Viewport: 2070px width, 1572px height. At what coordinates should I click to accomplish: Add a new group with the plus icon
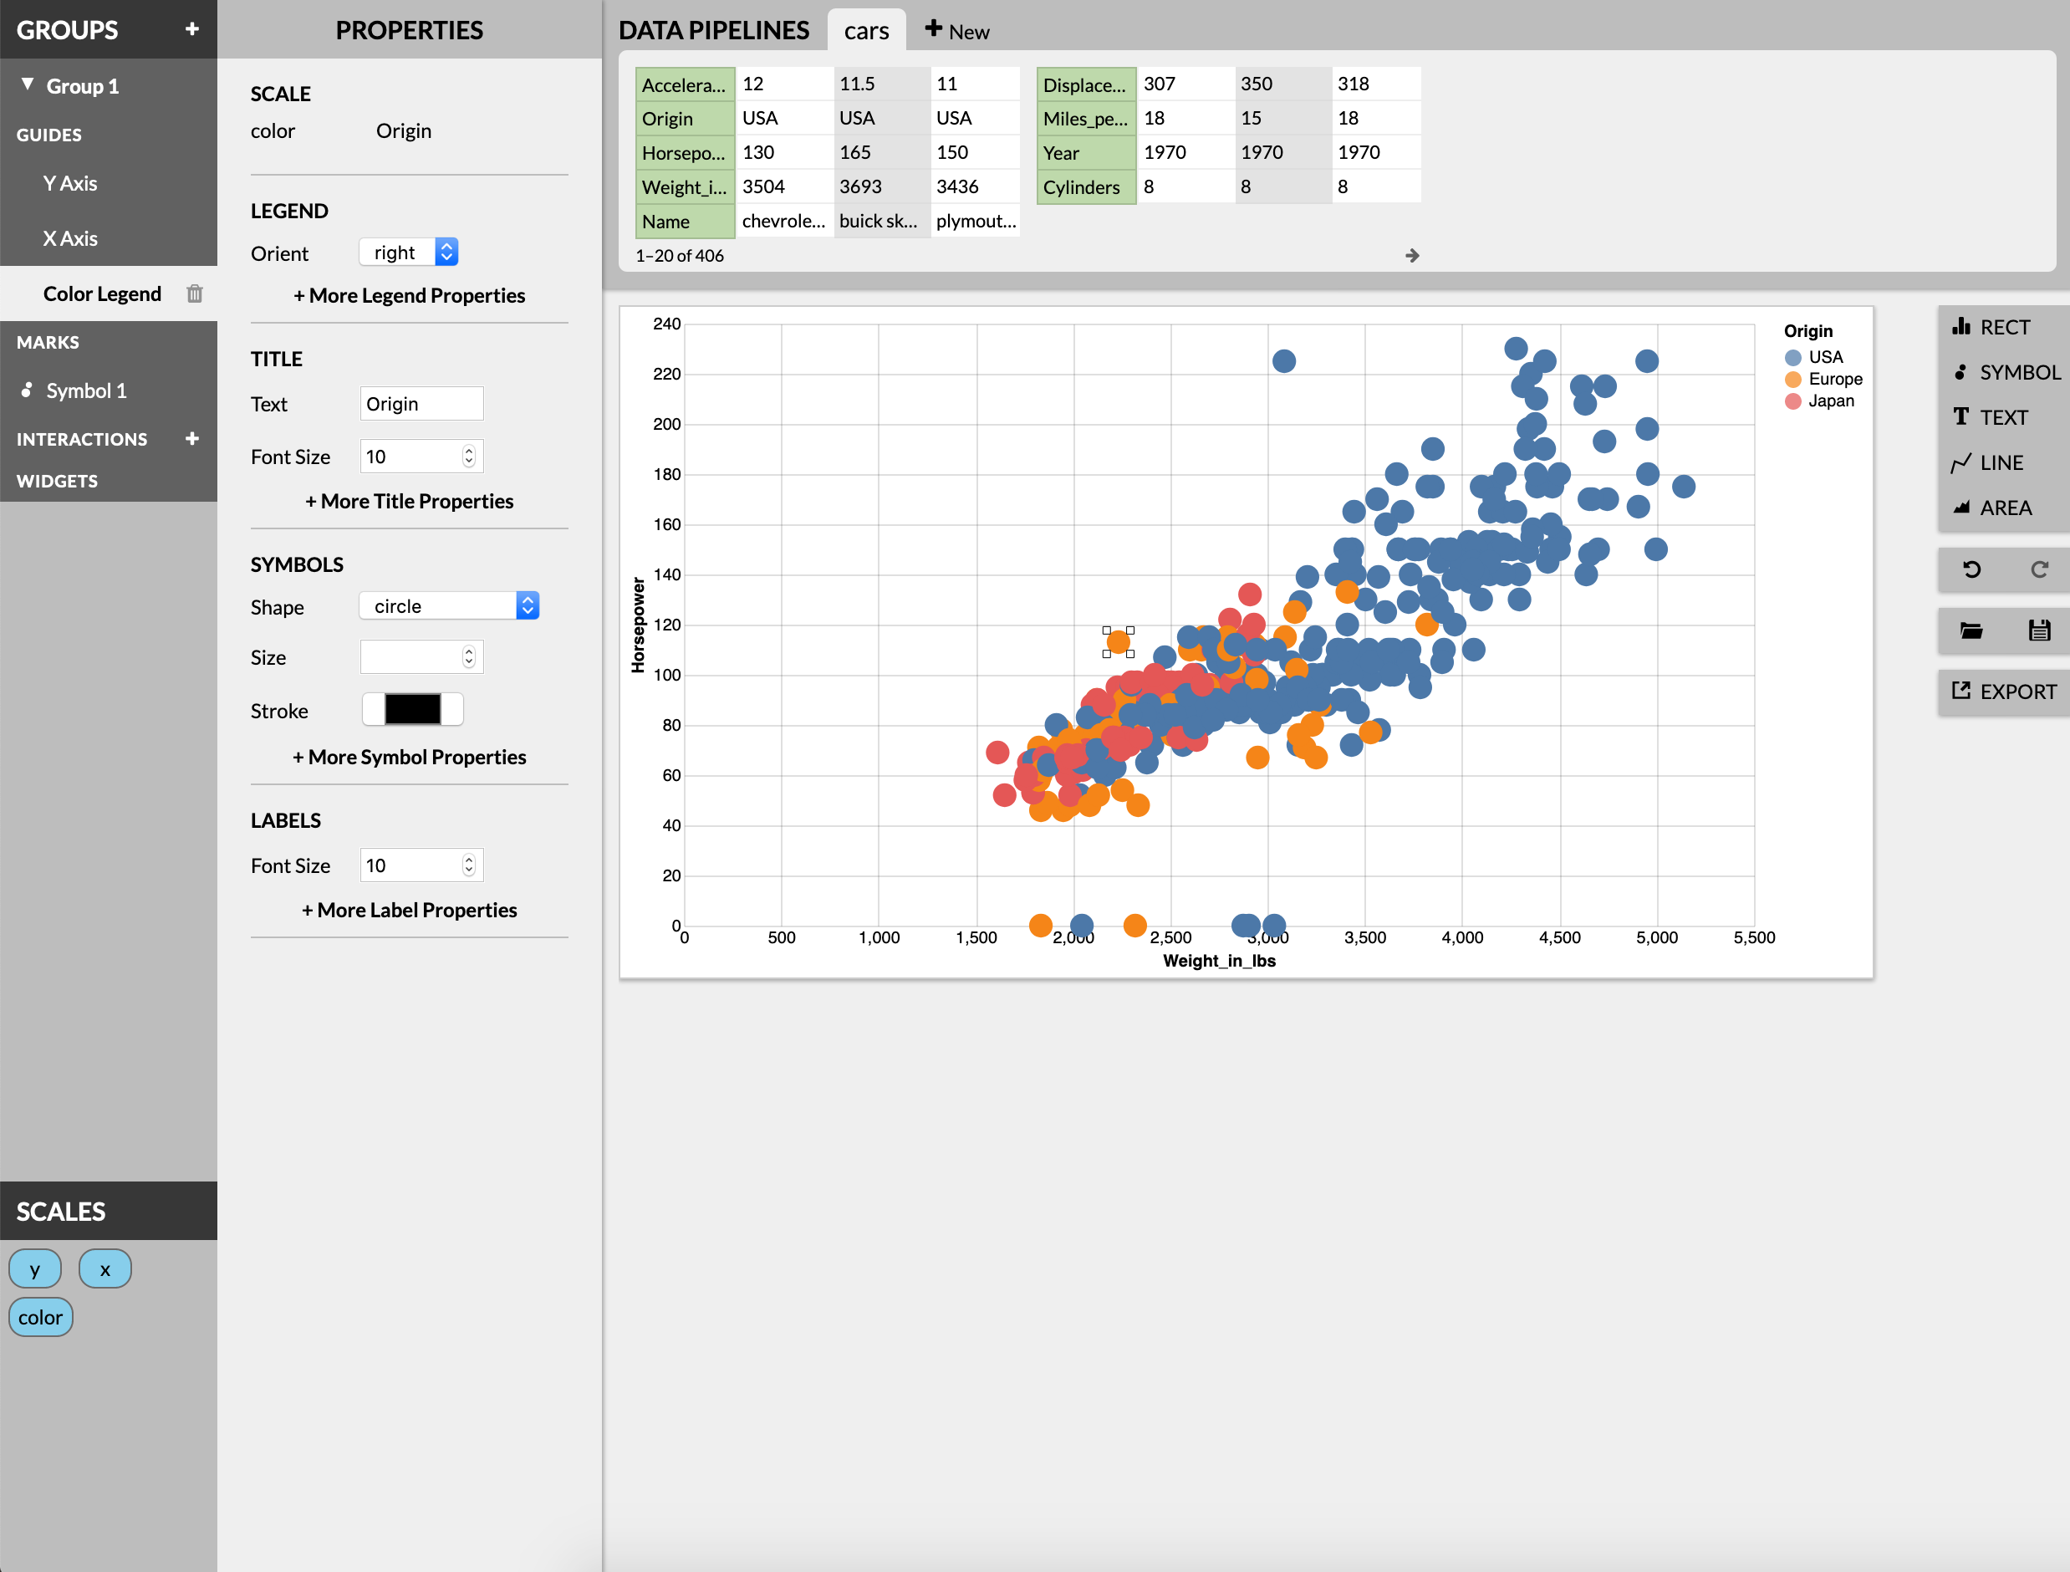[191, 29]
